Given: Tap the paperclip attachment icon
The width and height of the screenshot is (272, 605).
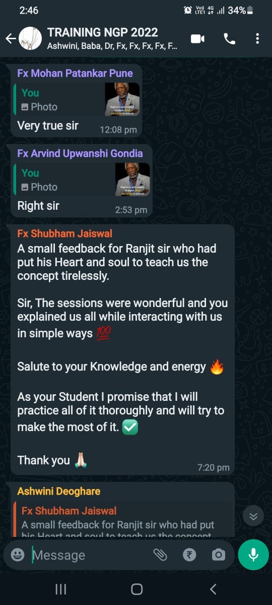Looking at the screenshot, I should [160, 555].
